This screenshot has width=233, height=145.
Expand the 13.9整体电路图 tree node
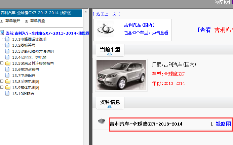click(2, 87)
